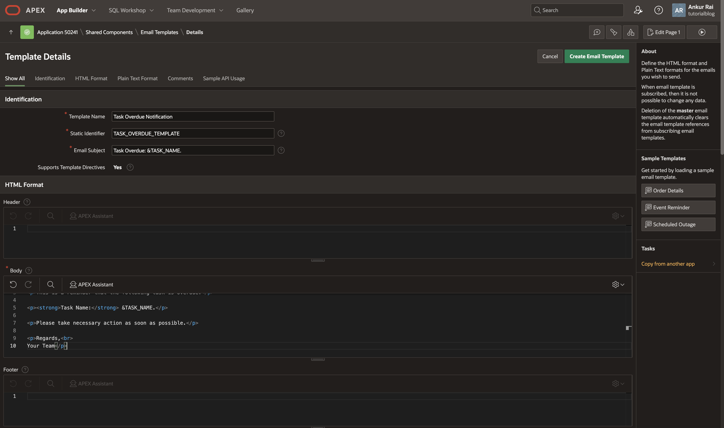Click the resize handle below Body editor
Screen dimensions: 724x428
[x=318, y=359]
